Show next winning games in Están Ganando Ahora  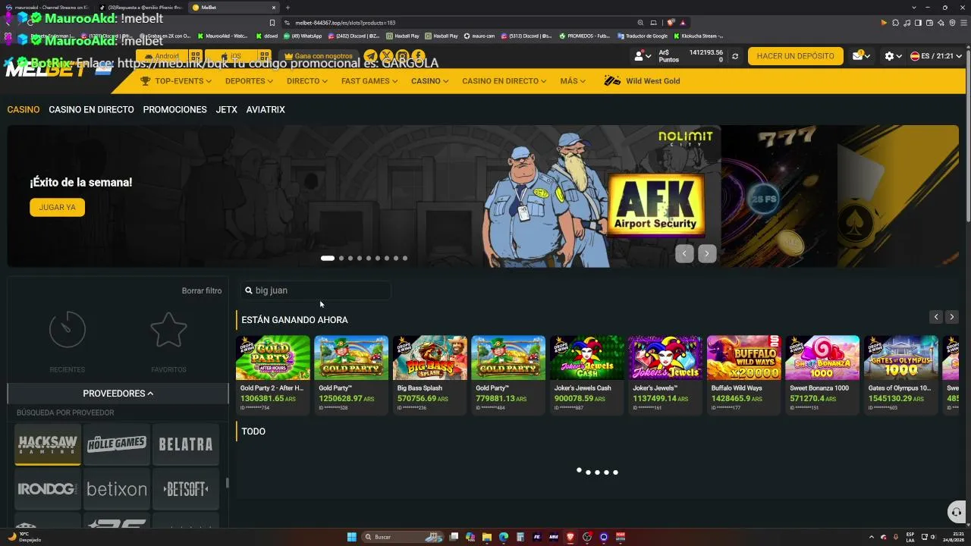(x=952, y=317)
